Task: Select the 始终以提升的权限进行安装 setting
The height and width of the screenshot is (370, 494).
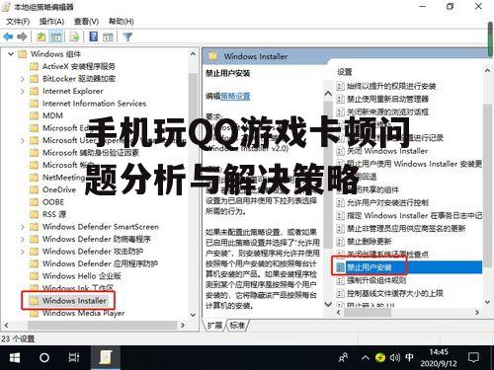Action: (x=386, y=86)
